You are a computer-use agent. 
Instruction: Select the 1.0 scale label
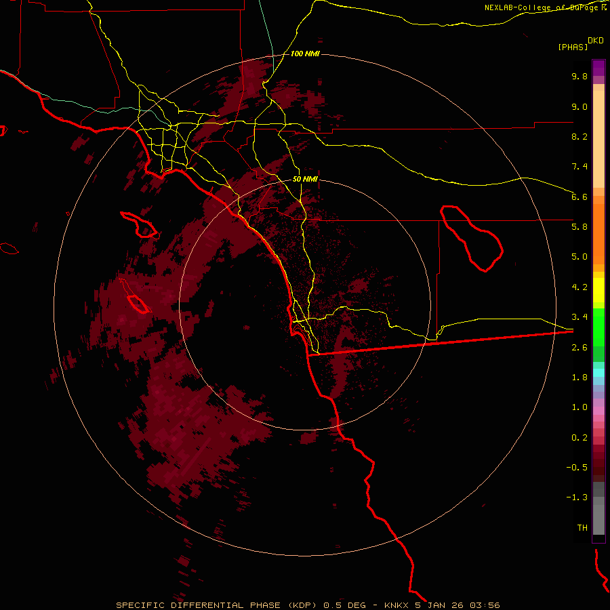pos(579,407)
